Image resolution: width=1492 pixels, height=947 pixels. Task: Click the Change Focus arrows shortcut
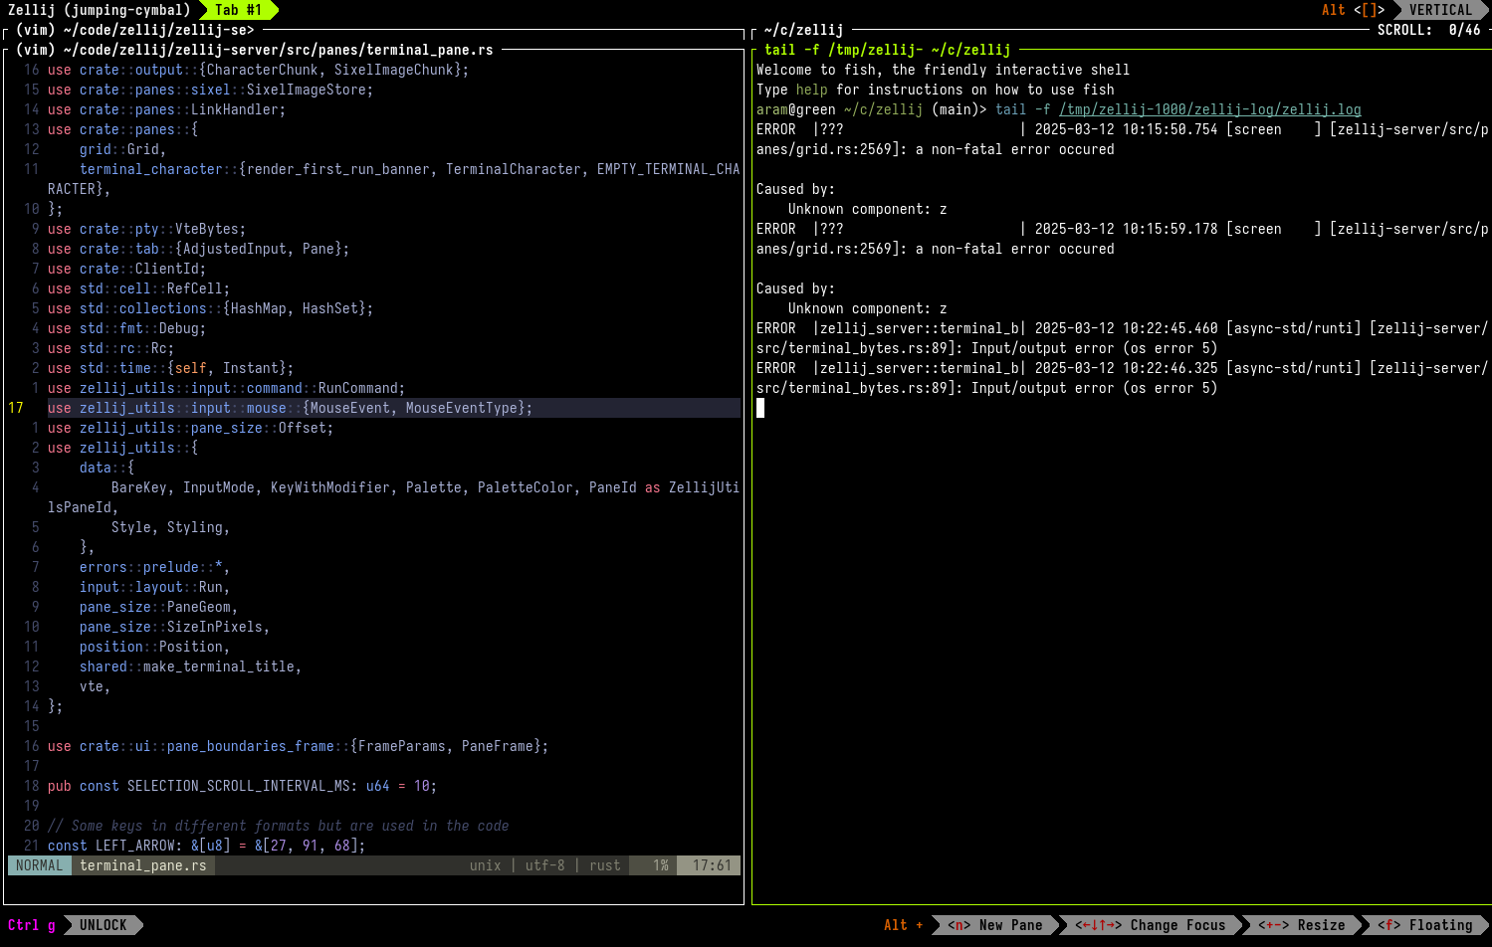1151,925
